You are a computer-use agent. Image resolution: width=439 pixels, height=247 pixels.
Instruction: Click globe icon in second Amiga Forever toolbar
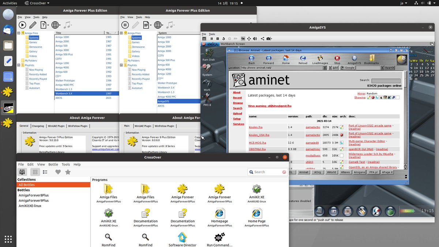pyautogui.click(x=158, y=25)
